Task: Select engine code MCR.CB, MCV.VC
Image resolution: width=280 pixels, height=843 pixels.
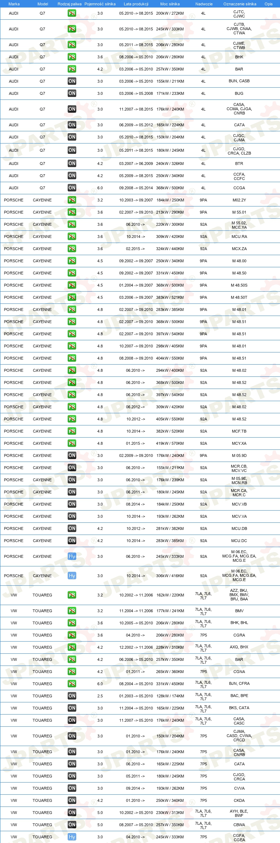Action: point(239,468)
